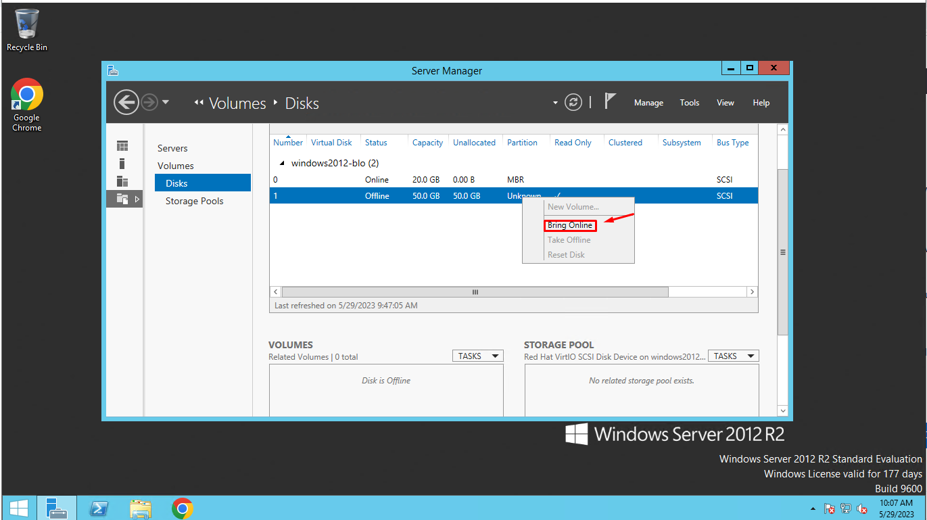Click the horizontal scrollbar thumb
Viewport: 927px width, 520px height.
coord(475,291)
